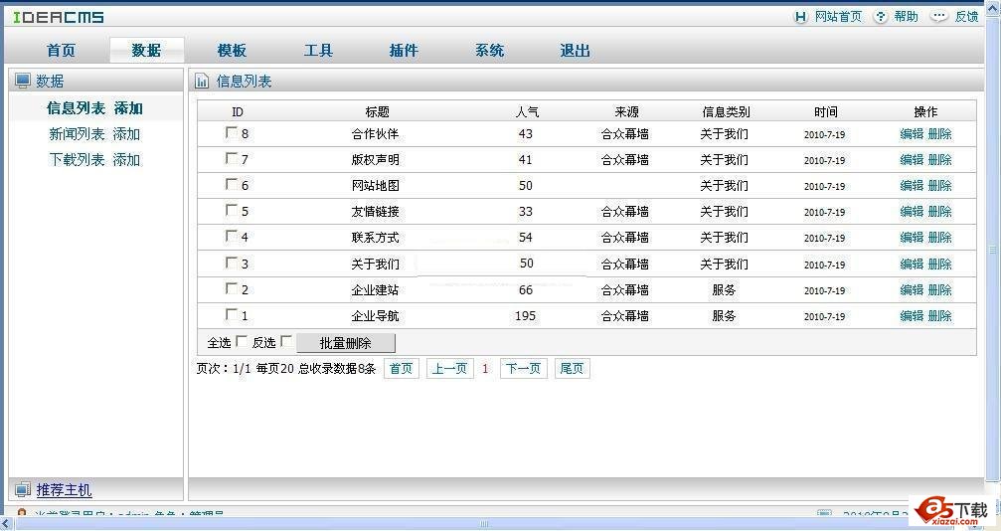The height and width of the screenshot is (531, 1001).
Task: Click the website home icon in header
Action: [800, 17]
